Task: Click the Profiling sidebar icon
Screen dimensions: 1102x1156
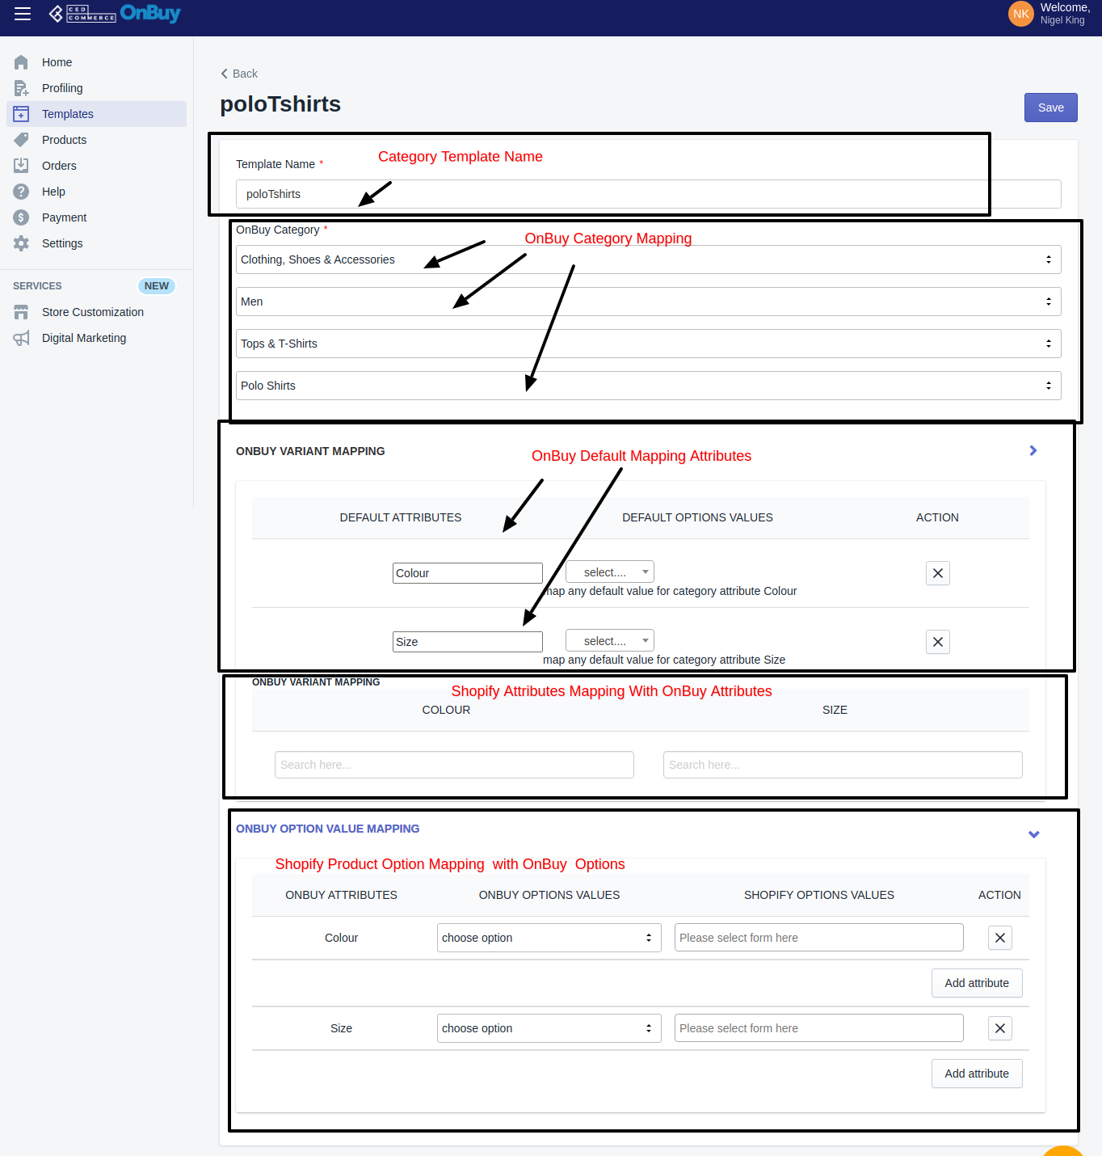Action: coord(21,88)
